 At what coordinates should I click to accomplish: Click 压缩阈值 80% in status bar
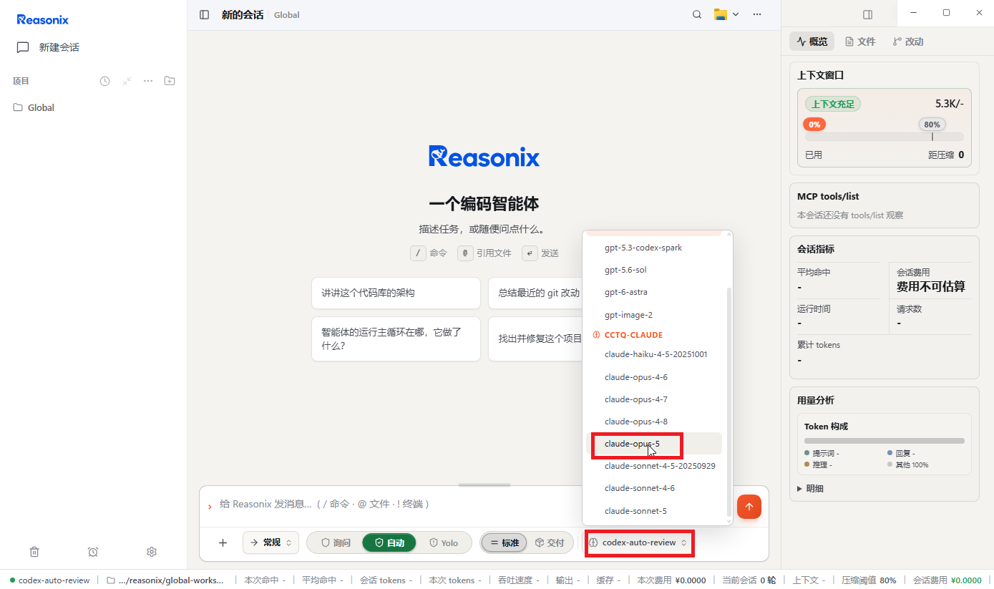869,580
